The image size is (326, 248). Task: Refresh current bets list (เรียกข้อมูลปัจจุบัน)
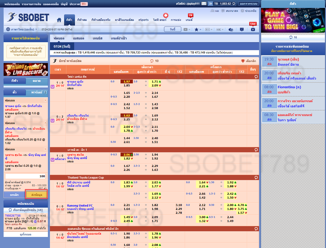coord(10,210)
